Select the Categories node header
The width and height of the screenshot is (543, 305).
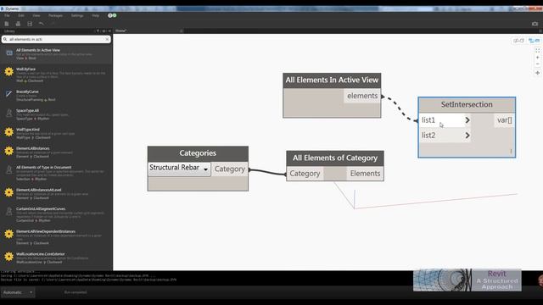[198, 153]
